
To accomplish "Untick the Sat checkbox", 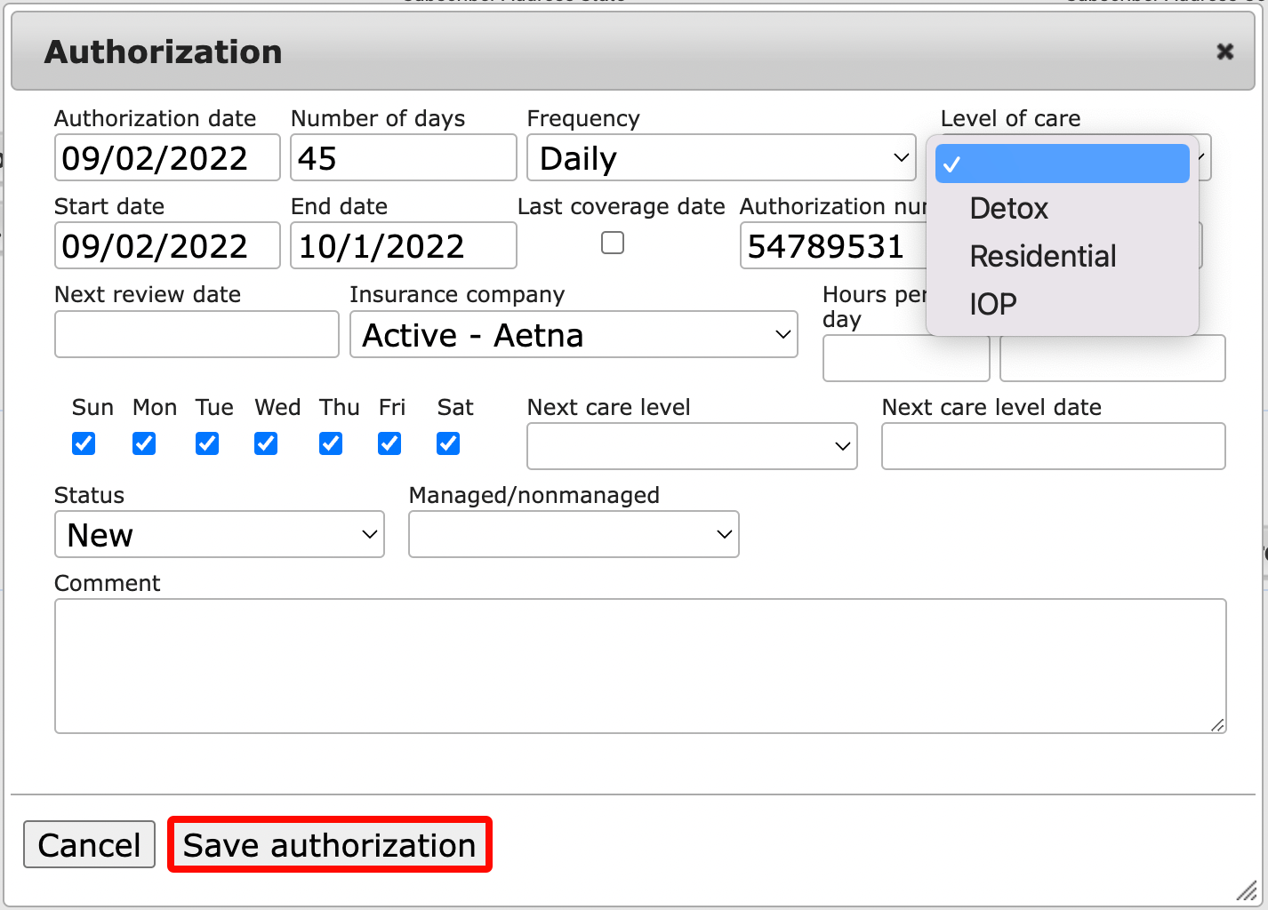I will pos(448,443).
